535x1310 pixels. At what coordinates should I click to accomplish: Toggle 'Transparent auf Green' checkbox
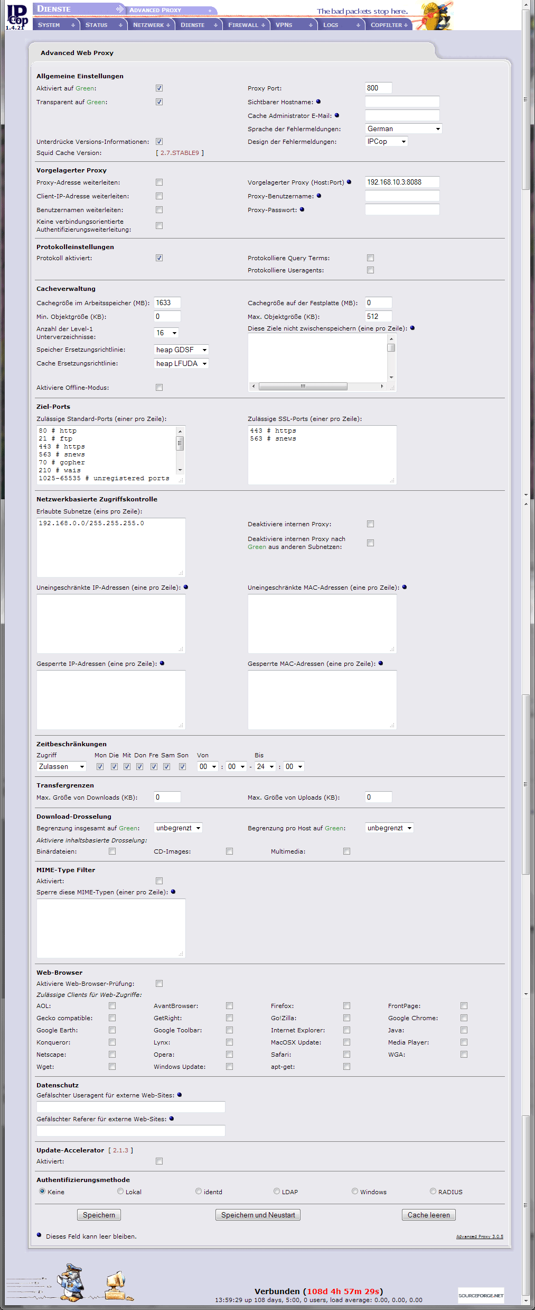click(x=159, y=102)
